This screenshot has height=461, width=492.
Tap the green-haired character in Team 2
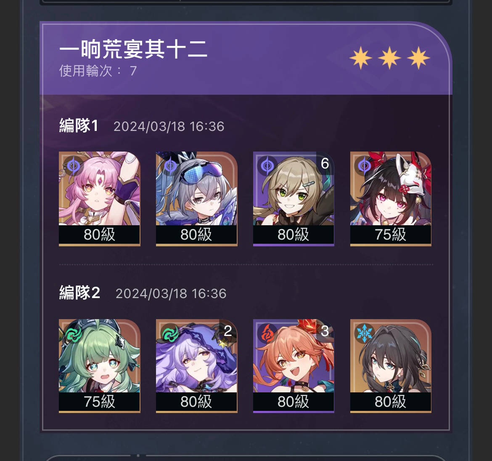(100, 366)
